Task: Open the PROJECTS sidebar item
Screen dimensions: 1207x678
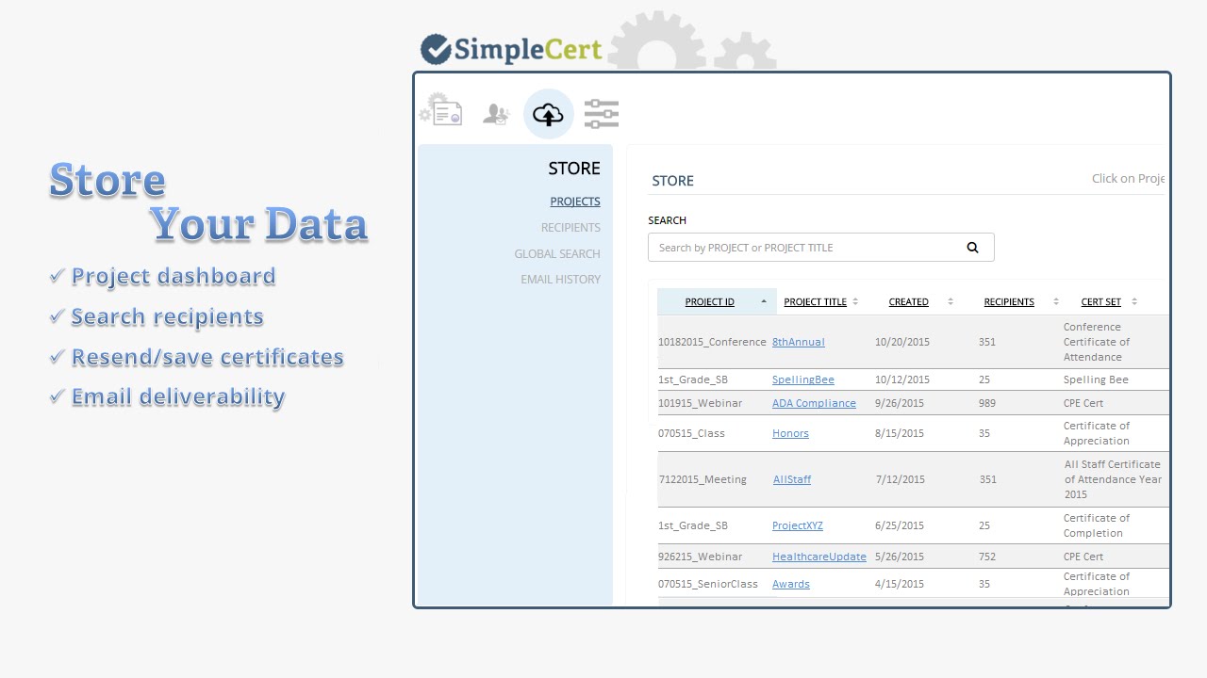Action: pos(575,202)
